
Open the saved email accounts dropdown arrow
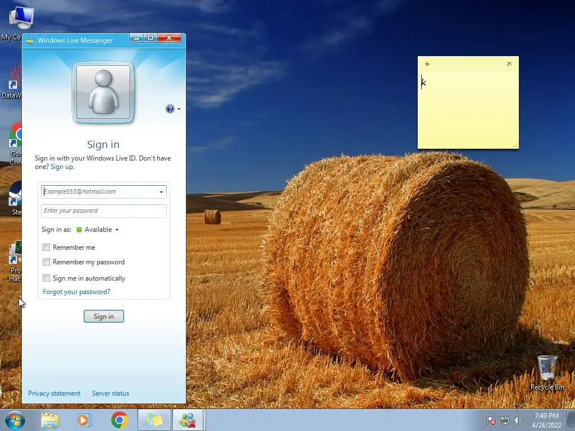[x=161, y=192]
